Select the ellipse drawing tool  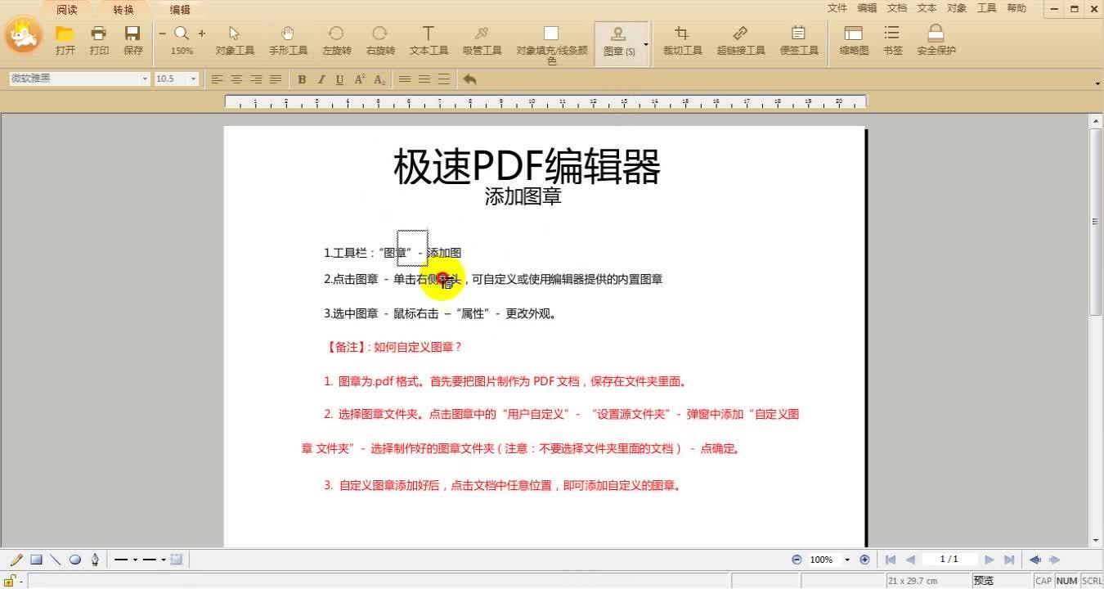(75, 560)
